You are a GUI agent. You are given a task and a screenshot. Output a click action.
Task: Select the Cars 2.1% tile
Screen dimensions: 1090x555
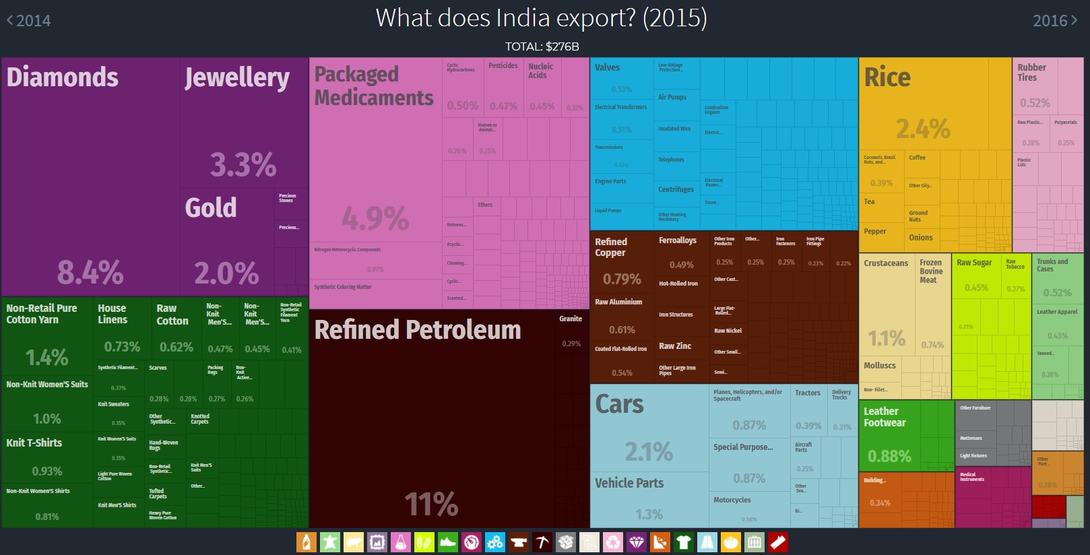point(649,428)
